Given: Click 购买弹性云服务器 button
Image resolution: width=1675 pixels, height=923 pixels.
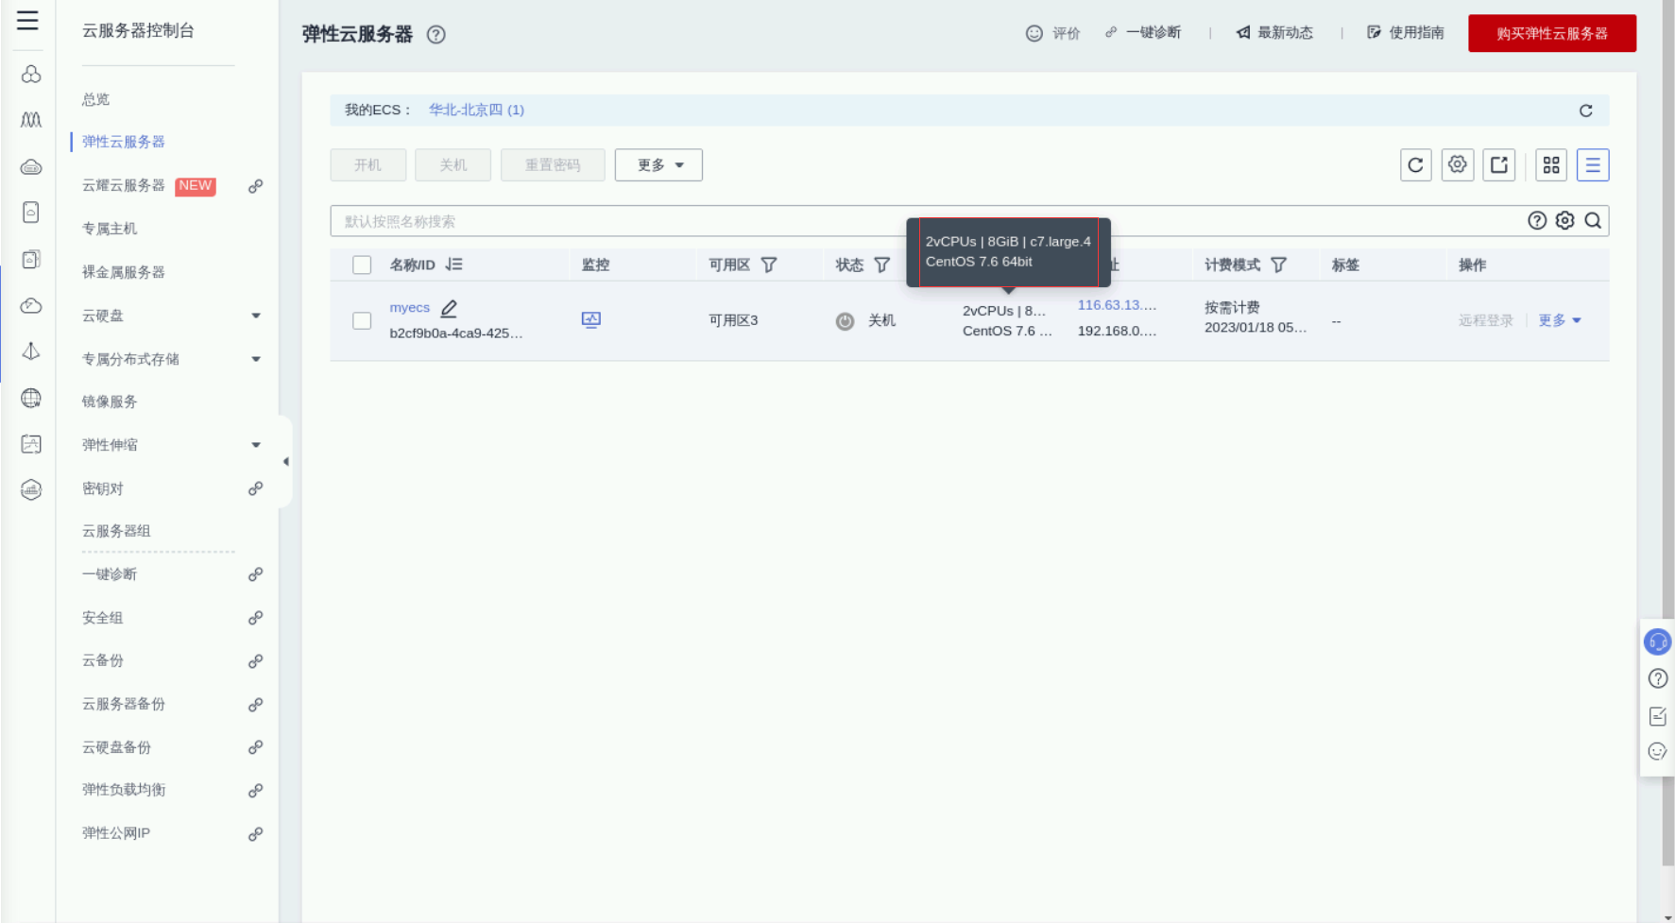Looking at the screenshot, I should [1552, 34].
